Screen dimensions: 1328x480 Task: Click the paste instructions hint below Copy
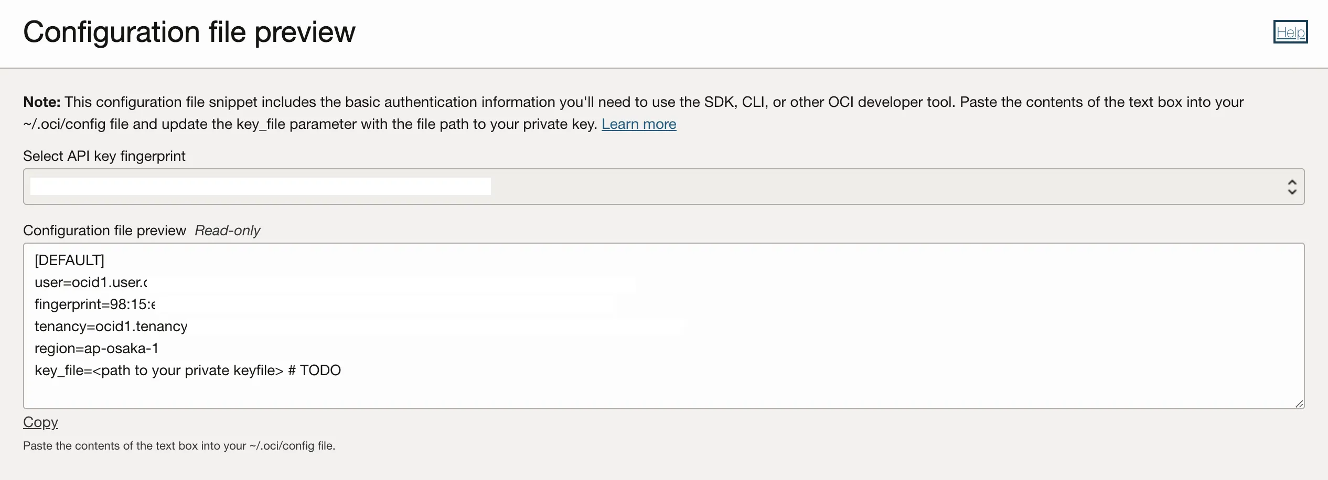coord(179,446)
